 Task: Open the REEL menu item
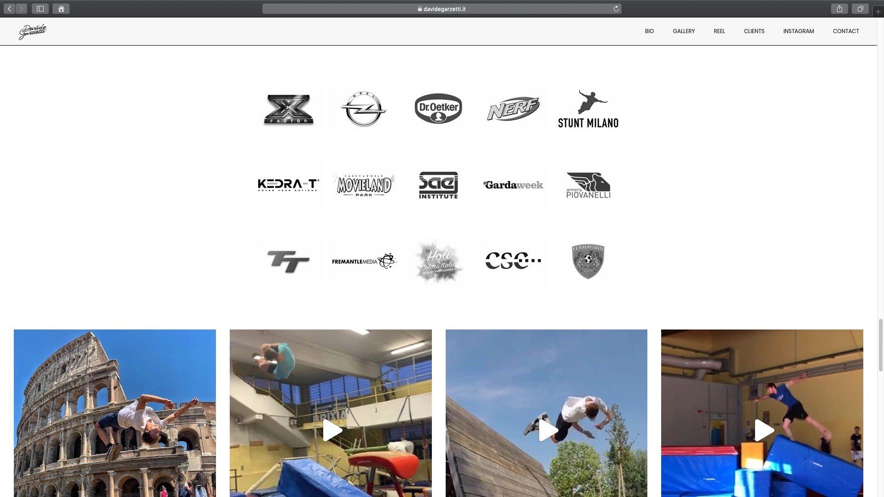719,31
